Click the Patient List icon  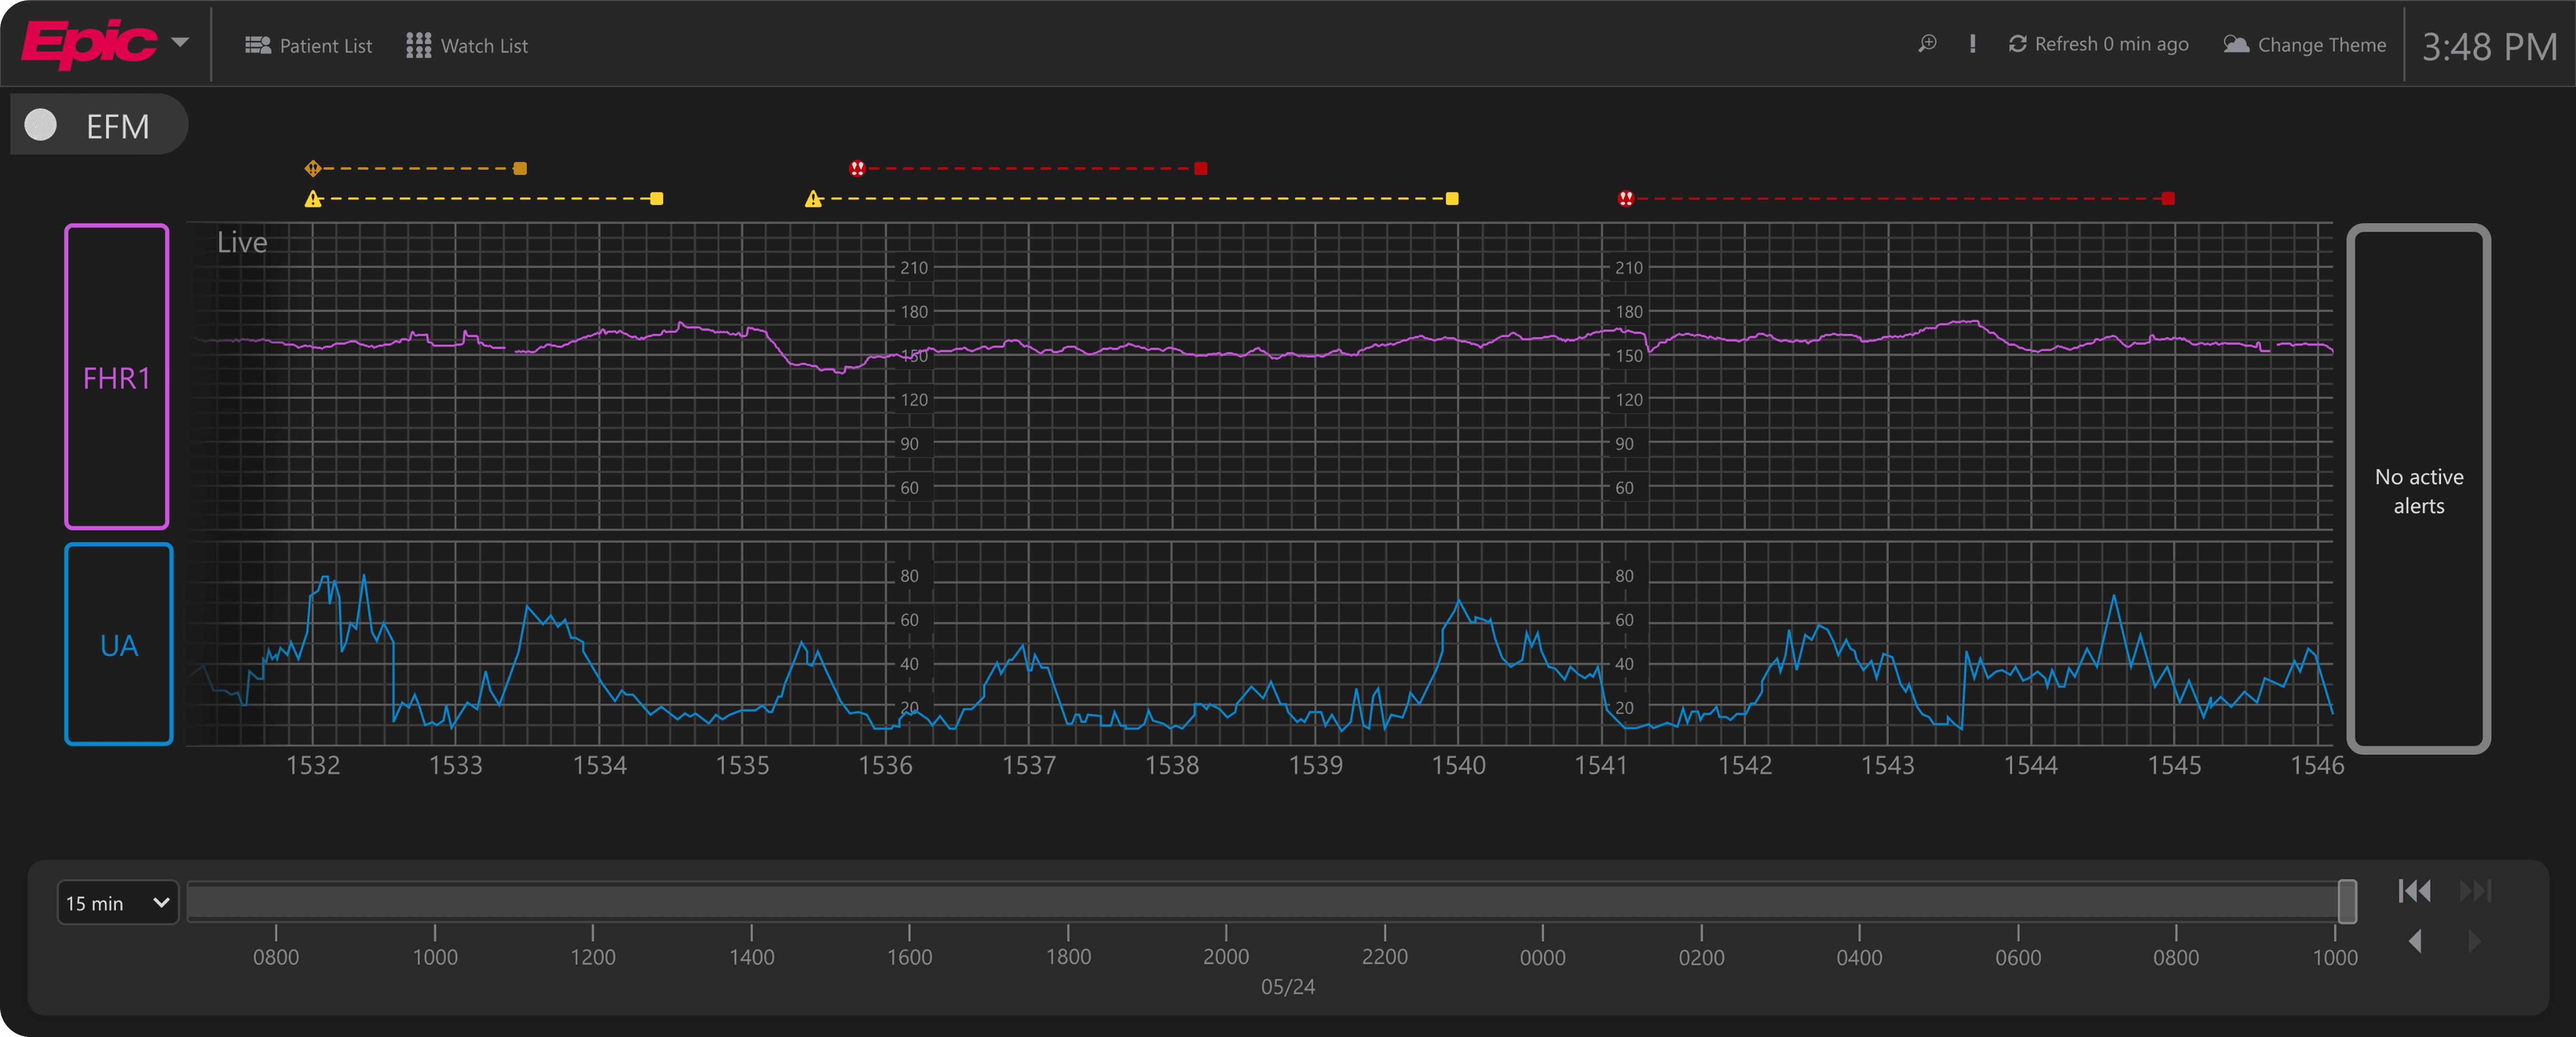(x=258, y=45)
